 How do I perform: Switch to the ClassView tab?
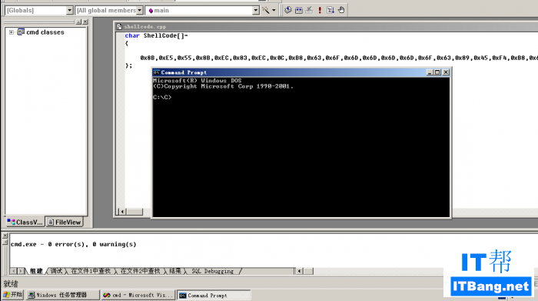tap(25, 222)
